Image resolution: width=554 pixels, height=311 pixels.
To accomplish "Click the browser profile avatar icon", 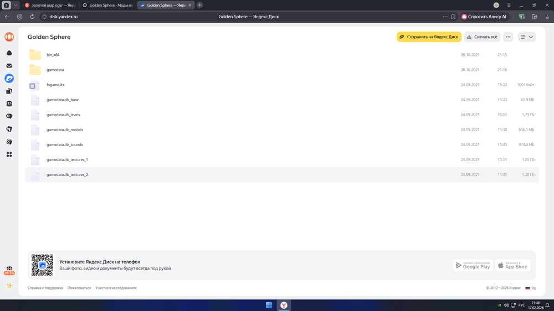I will [496, 6].
